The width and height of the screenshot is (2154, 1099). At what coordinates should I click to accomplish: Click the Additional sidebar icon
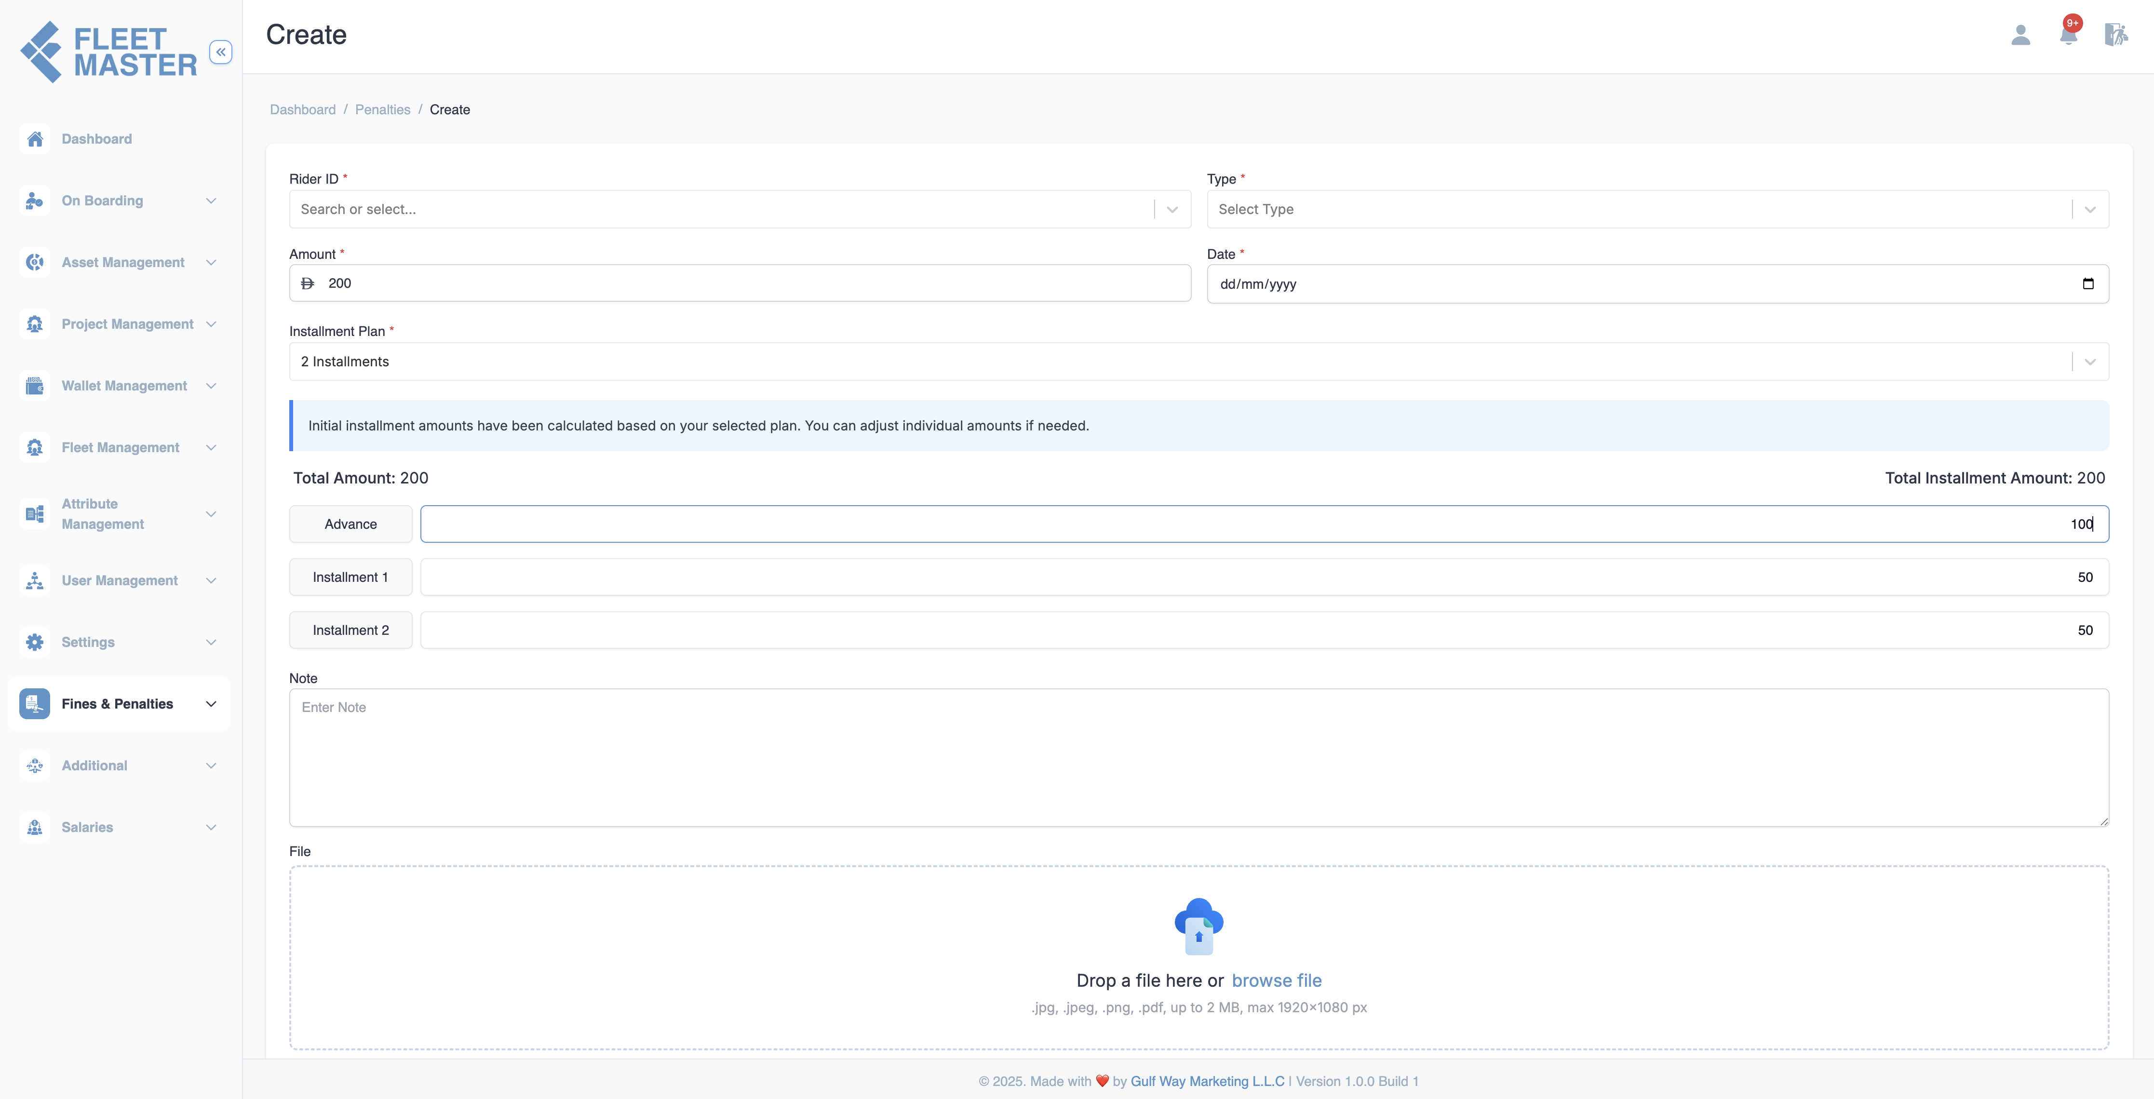(34, 765)
